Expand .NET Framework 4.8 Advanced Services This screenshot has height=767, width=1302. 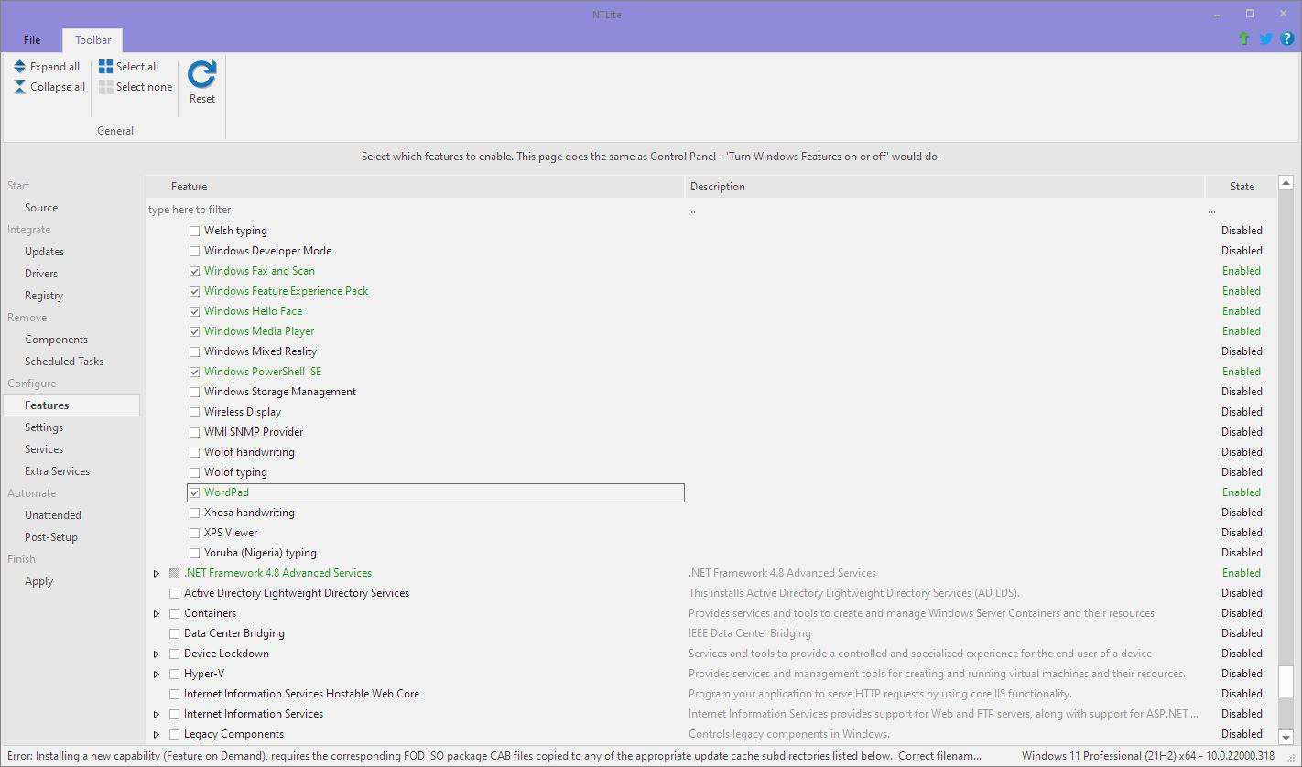click(x=157, y=573)
